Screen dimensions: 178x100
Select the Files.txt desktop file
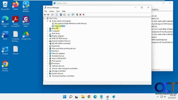[x=16, y=50]
